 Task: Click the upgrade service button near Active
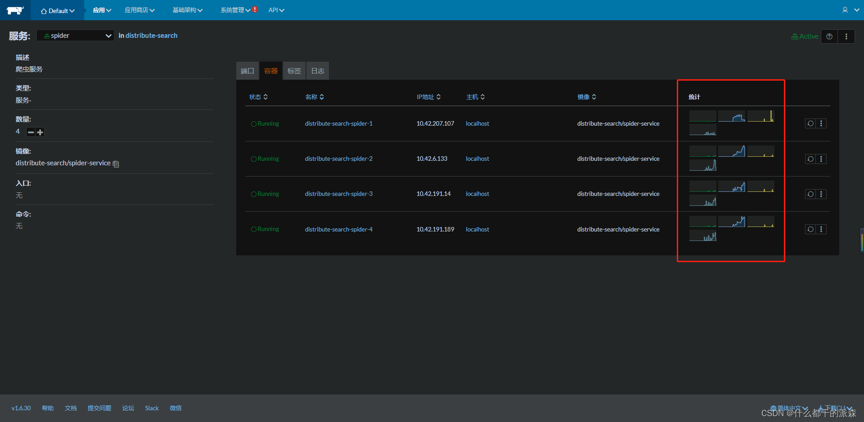point(829,36)
